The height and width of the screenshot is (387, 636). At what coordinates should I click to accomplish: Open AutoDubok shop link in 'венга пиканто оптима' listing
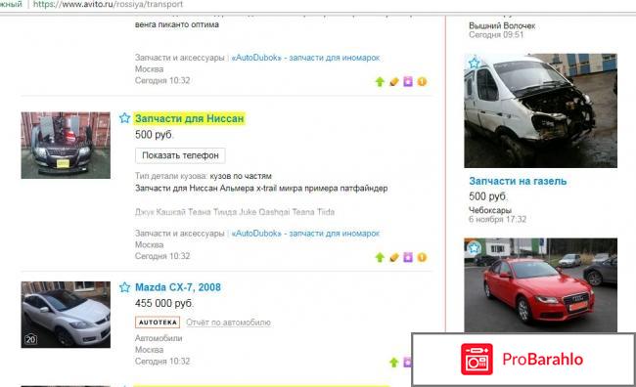[x=305, y=58]
